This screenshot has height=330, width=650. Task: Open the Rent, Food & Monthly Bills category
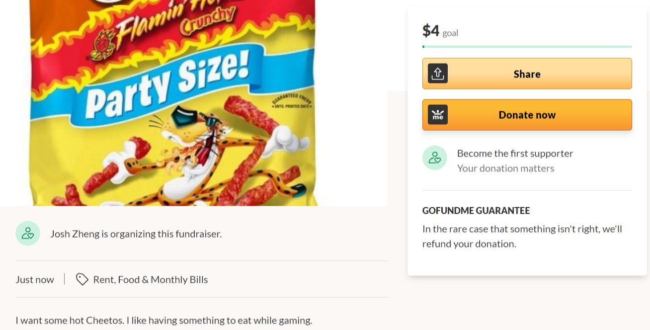(150, 279)
